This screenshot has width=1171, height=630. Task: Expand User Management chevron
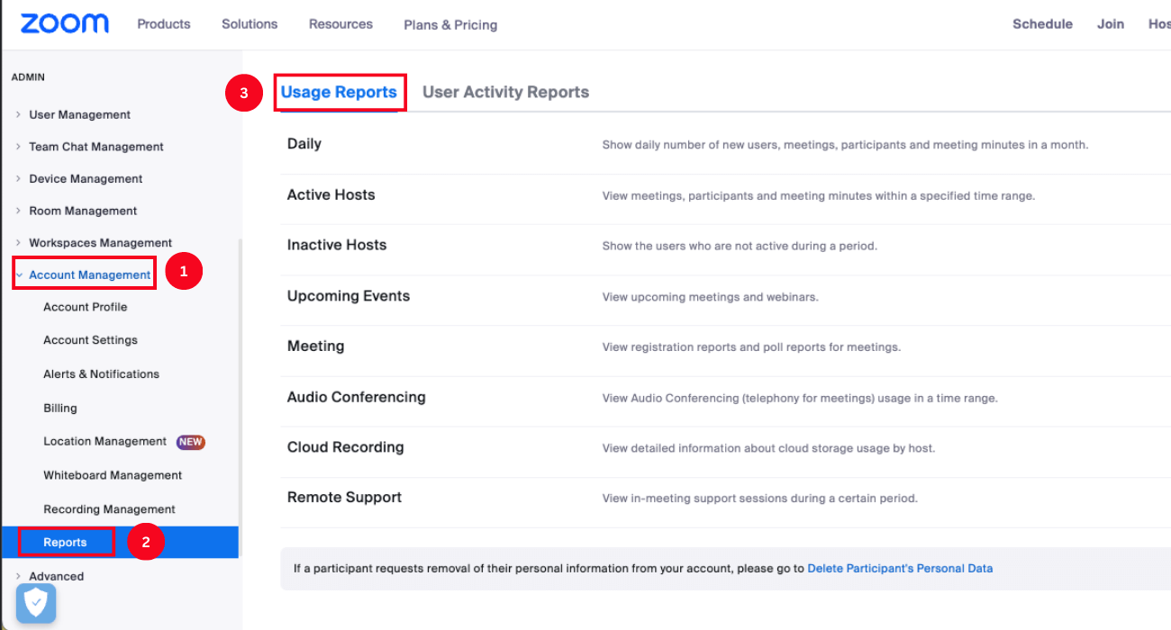[18, 114]
